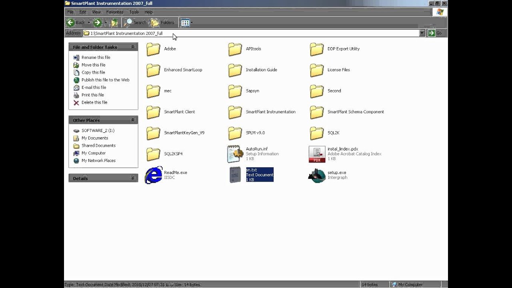
Task: Open the Favorites menu
Action: [x=115, y=12]
